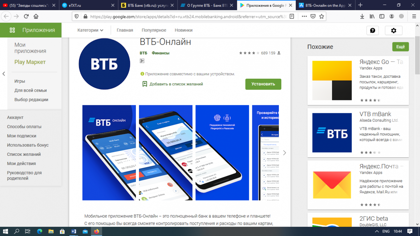The width and height of the screenshot is (420, 236).
Task: Click the Google Play apps grid icon
Action: click(x=12, y=30)
